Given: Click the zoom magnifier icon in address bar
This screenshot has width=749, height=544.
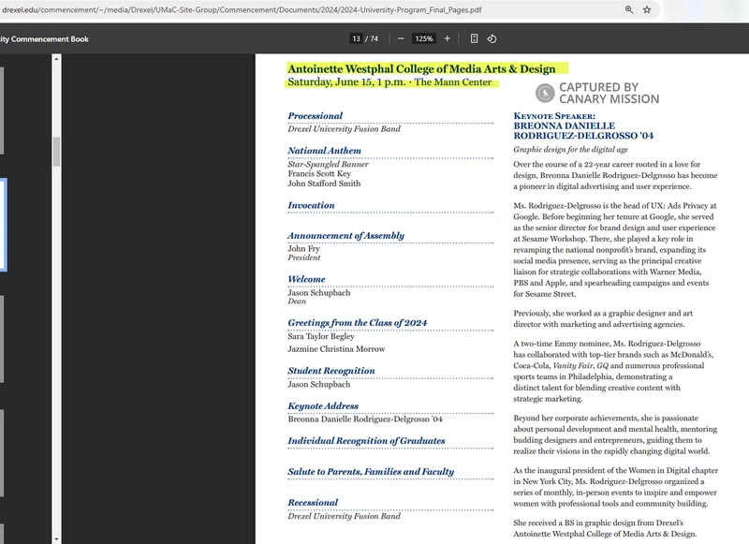Looking at the screenshot, I should [x=628, y=9].
